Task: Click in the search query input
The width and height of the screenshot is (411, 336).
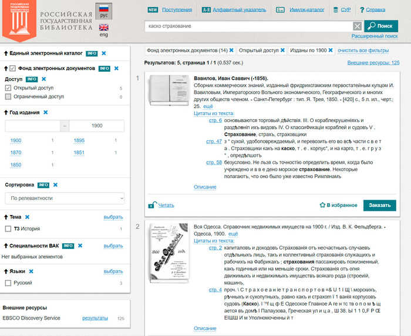Action: [249, 26]
